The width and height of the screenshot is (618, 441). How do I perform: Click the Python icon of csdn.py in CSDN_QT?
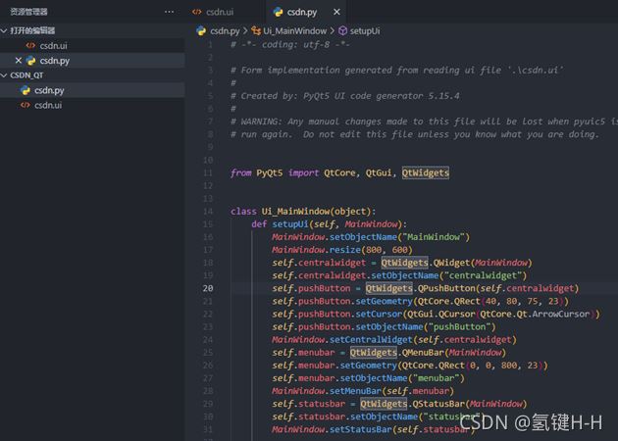[25, 90]
